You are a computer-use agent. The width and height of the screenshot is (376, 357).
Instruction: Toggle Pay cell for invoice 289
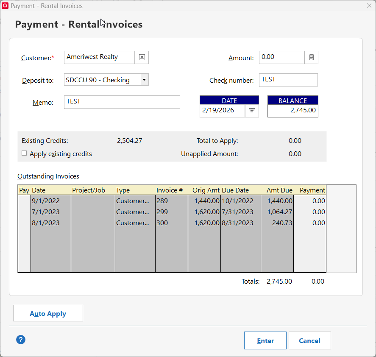(24, 201)
